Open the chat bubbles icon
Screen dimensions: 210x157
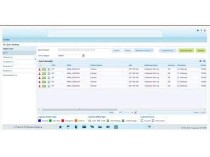point(92,127)
